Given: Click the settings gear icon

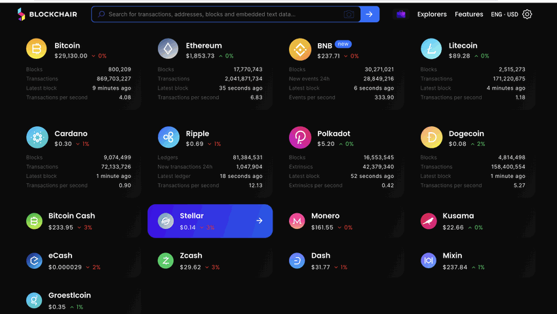Looking at the screenshot, I should pos(527,14).
